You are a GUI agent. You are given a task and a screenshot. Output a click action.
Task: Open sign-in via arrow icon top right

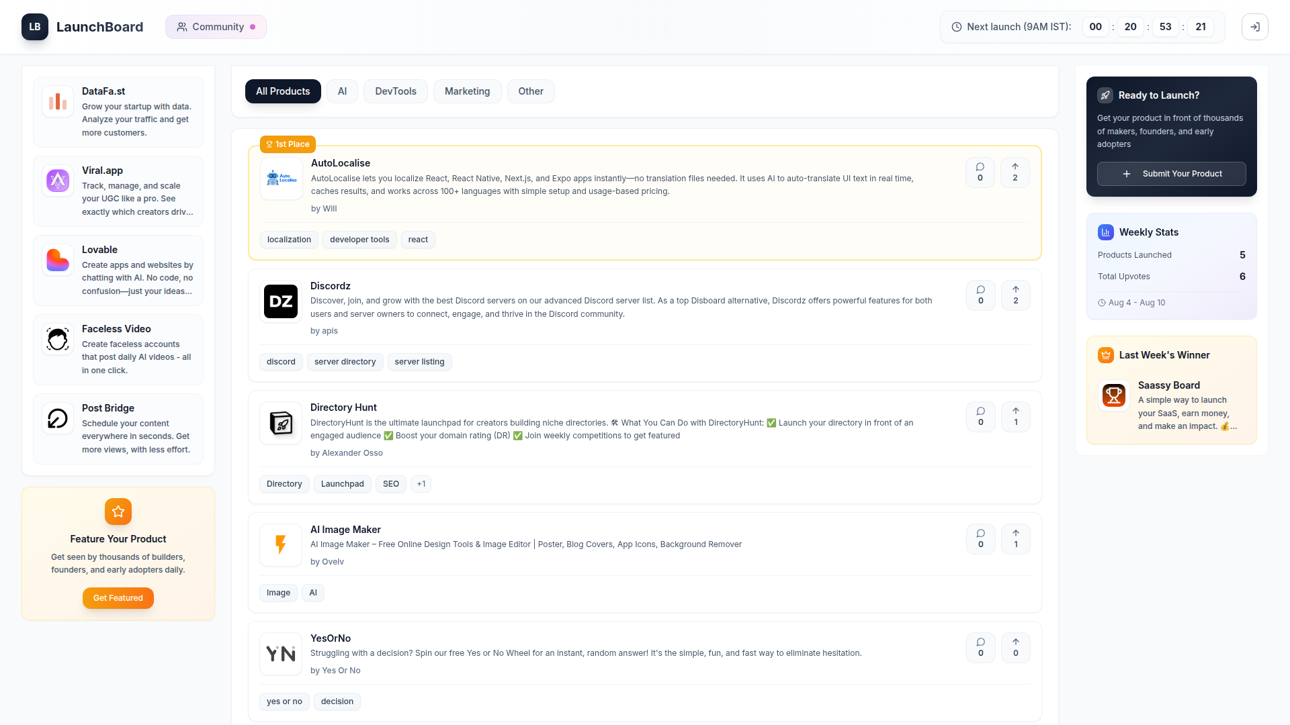pyautogui.click(x=1255, y=27)
